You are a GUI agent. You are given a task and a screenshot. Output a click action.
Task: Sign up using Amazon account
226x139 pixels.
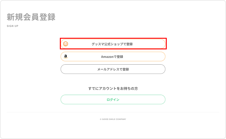point(113,57)
